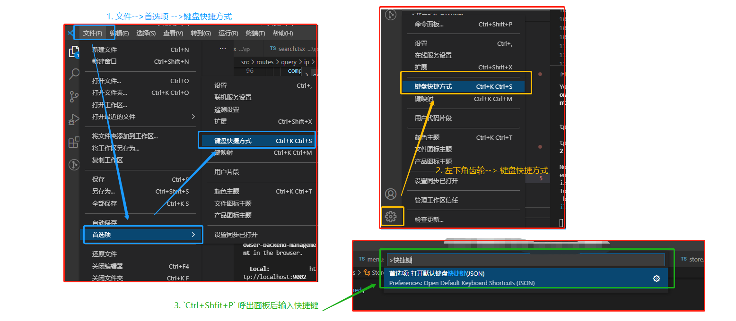Open the Run and Debug bug icon
The image size is (736, 321).
74,119
